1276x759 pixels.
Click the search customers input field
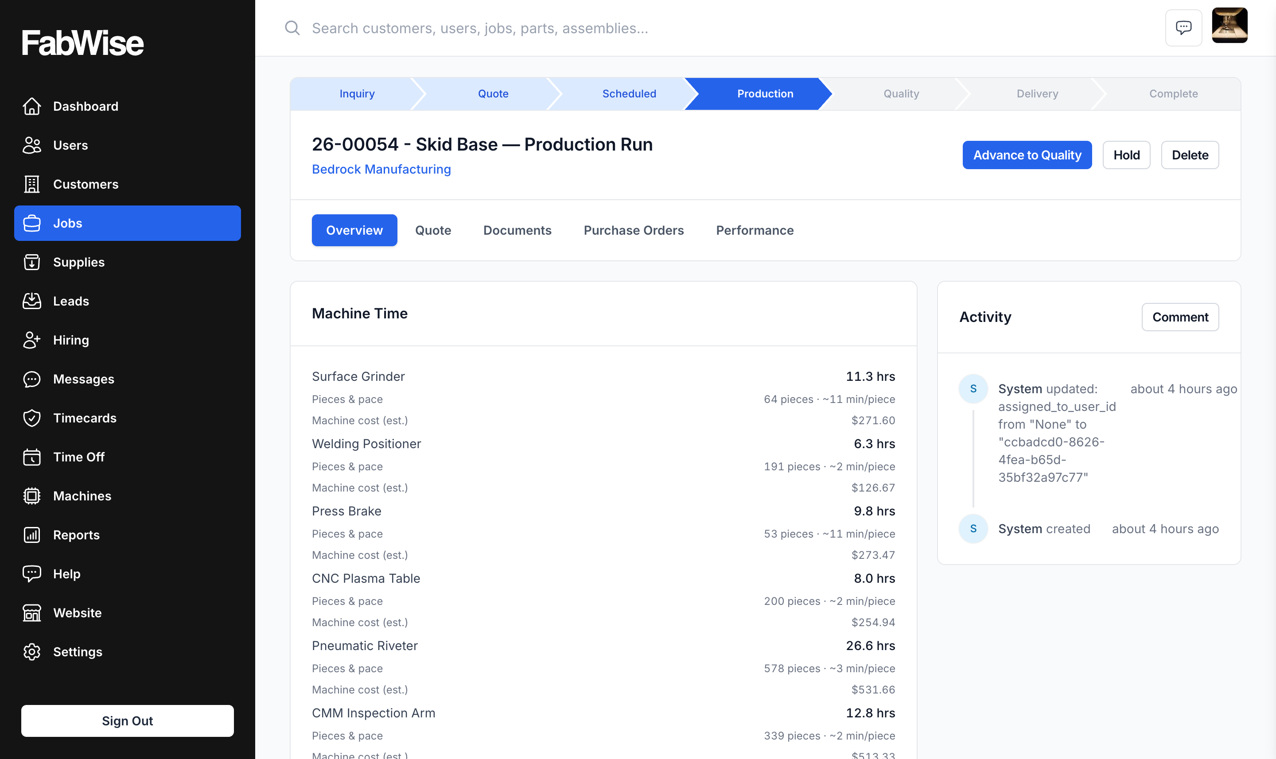tap(716, 27)
